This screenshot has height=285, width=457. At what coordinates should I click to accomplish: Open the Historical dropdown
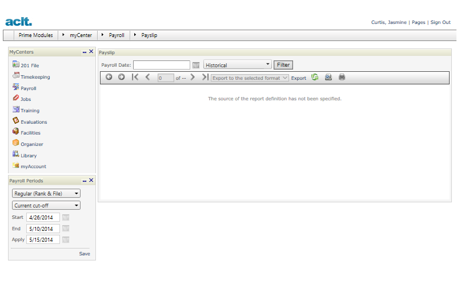[238, 64]
